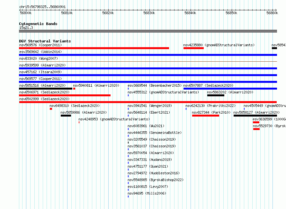Open the nsv5859986 (Almarri2020) label
This screenshot has width=286, height=209.
tap(84, 112)
